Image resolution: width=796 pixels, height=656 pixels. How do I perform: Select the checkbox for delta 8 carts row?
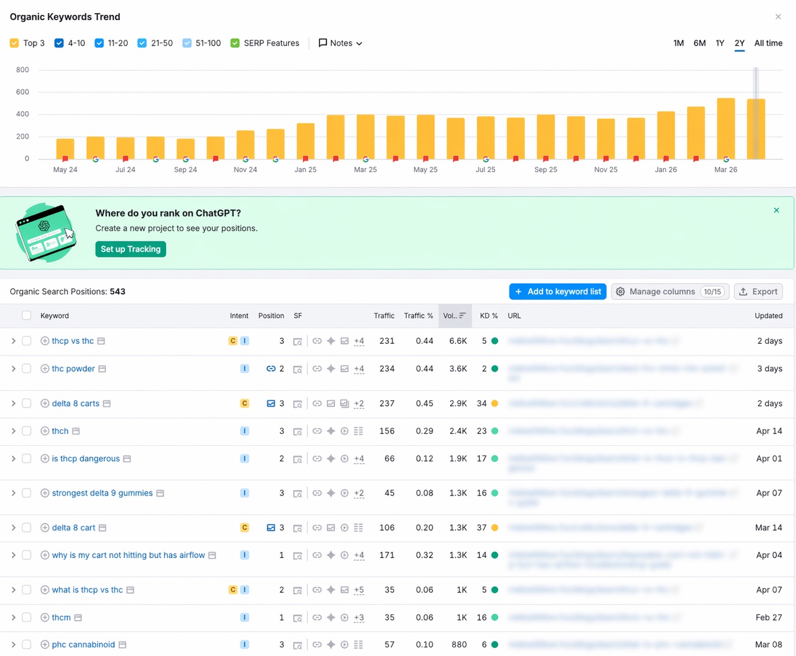27,403
